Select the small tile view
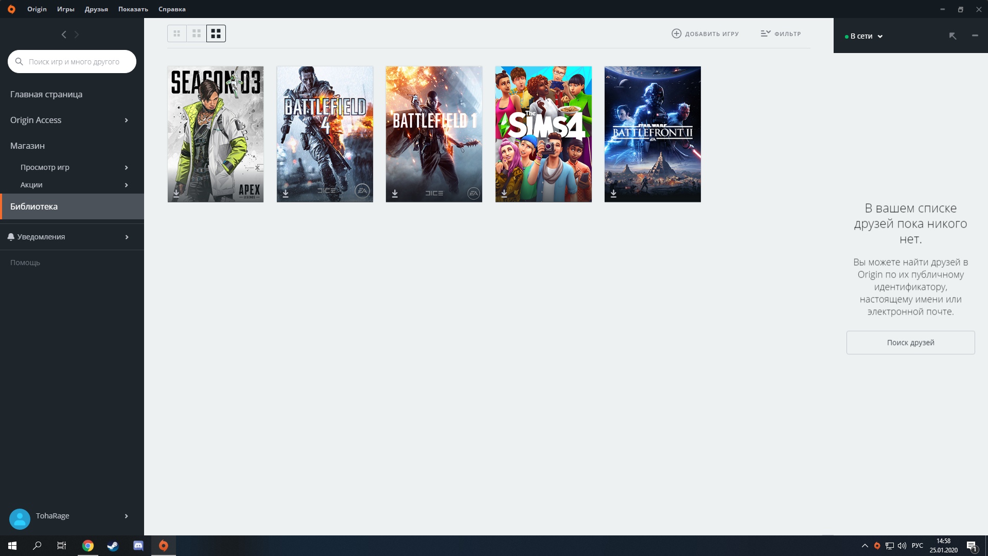The height and width of the screenshot is (556, 988). (177, 33)
